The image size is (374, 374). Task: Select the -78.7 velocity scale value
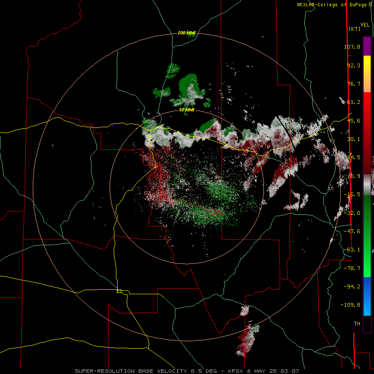pyautogui.click(x=352, y=268)
